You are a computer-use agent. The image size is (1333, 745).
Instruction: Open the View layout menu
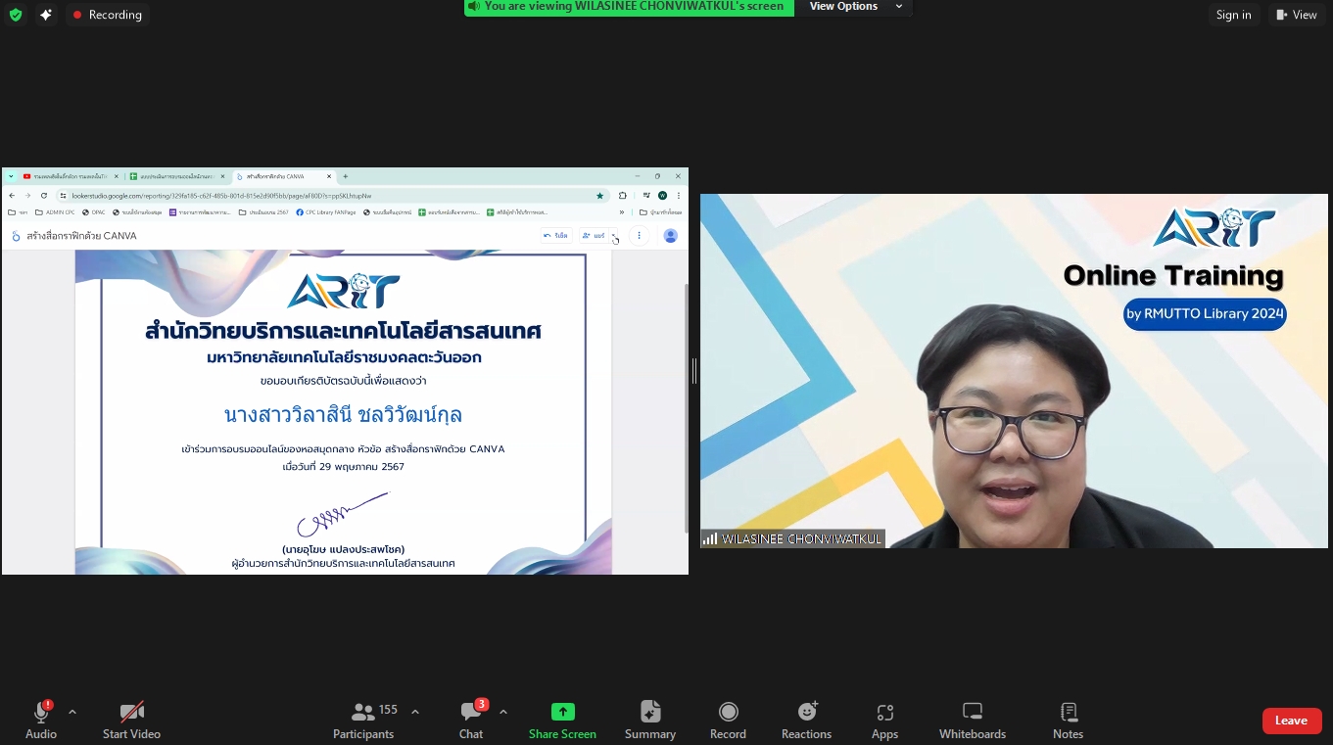(1297, 15)
